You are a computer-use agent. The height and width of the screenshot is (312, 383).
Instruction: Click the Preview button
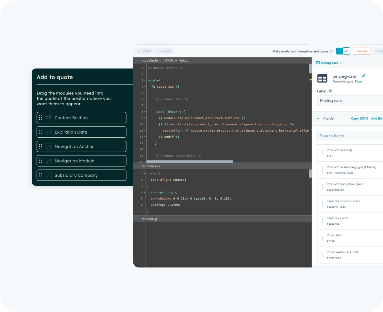(362, 51)
